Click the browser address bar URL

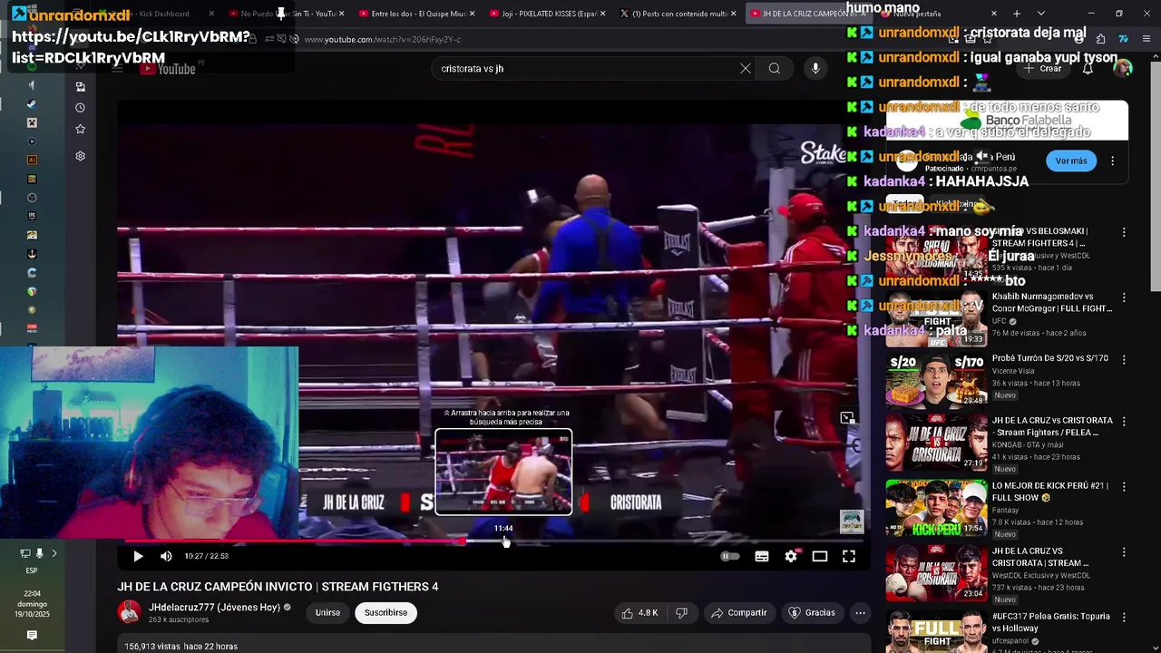tap(382, 39)
